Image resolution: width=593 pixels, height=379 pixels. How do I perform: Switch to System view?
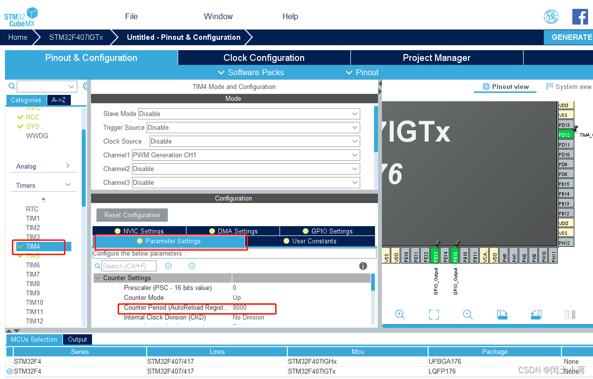click(568, 87)
